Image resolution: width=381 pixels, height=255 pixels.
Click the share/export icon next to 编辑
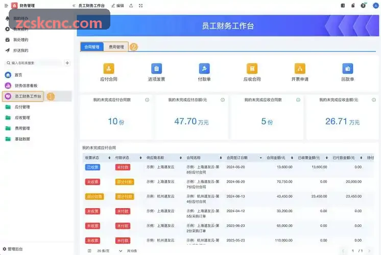point(131,6)
